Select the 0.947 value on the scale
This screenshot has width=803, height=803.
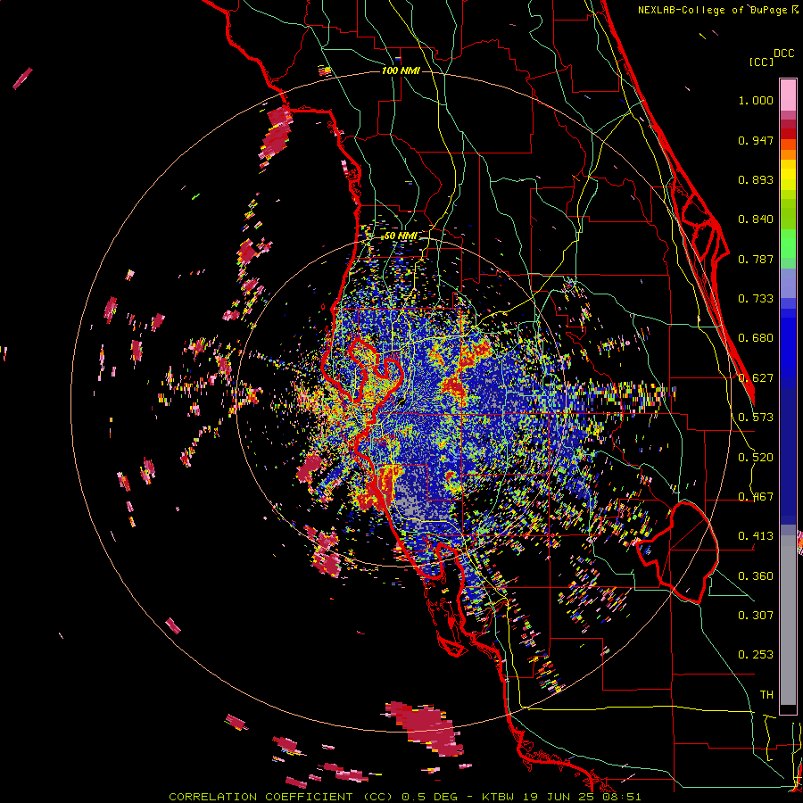click(756, 140)
